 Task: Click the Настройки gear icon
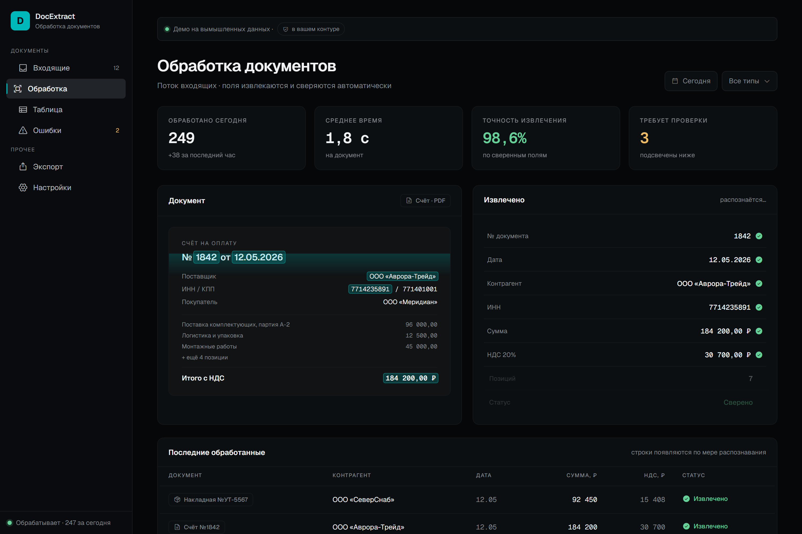pos(23,187)
